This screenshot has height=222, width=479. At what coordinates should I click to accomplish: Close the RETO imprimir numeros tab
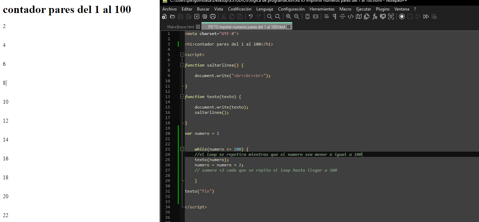point(289,27)
